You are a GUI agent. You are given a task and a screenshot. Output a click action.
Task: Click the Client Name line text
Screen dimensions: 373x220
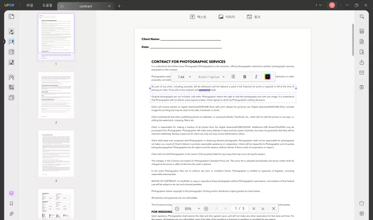pos(181,39)
